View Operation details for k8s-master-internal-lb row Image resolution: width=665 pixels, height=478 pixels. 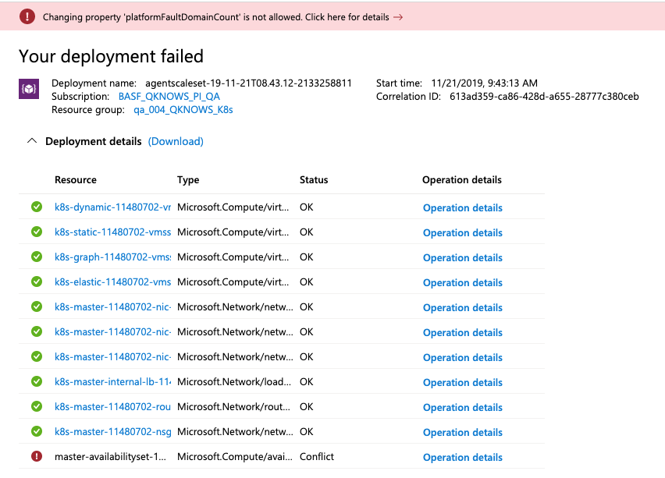click(462, 383)
